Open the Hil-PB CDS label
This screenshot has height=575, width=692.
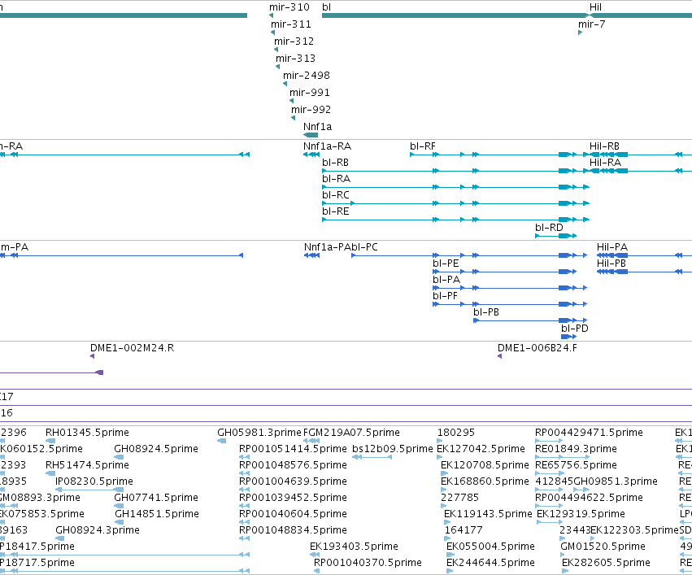tap(611, 264)
